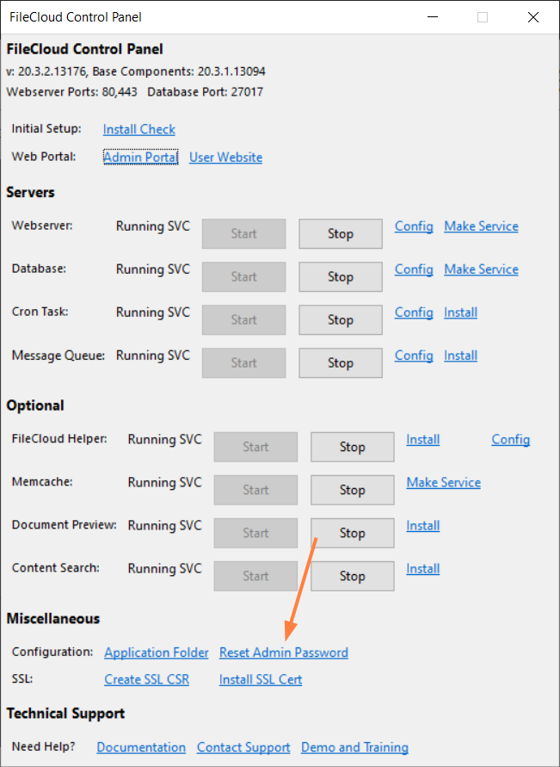The height and width of the screenshot is (767, 560).
Task: Stop the Message Queue service
Action: [x=340, y=362]
